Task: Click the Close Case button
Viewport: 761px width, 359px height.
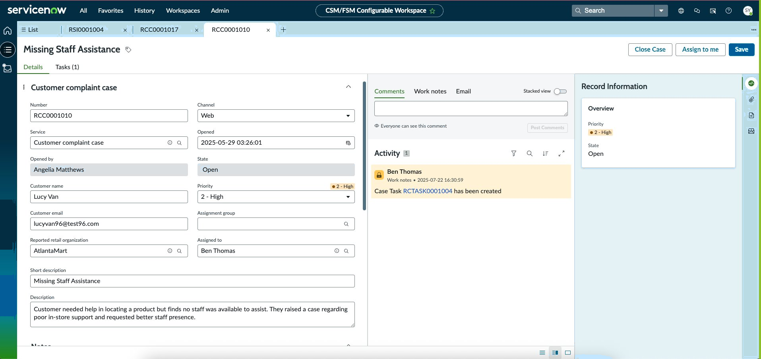Action: (650, 50)
